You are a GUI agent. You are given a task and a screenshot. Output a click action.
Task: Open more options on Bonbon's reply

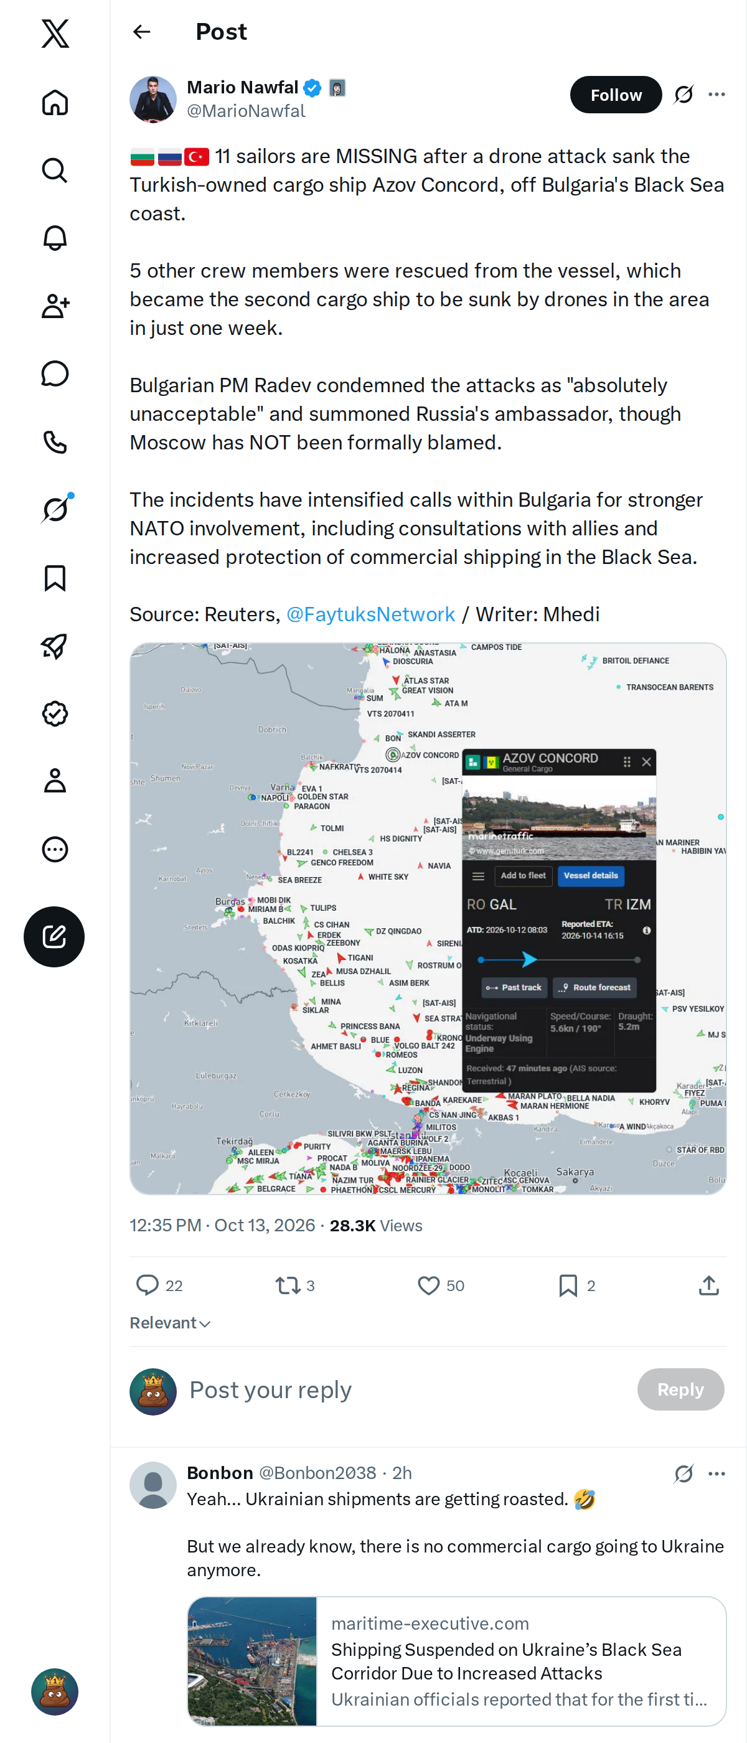click(716, 1473)
